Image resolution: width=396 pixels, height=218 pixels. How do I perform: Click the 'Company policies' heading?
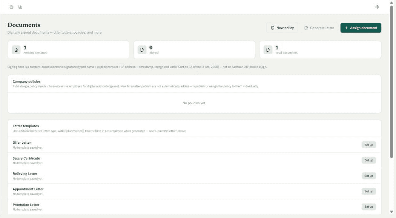pyautogui.click(x=26, y=81)
